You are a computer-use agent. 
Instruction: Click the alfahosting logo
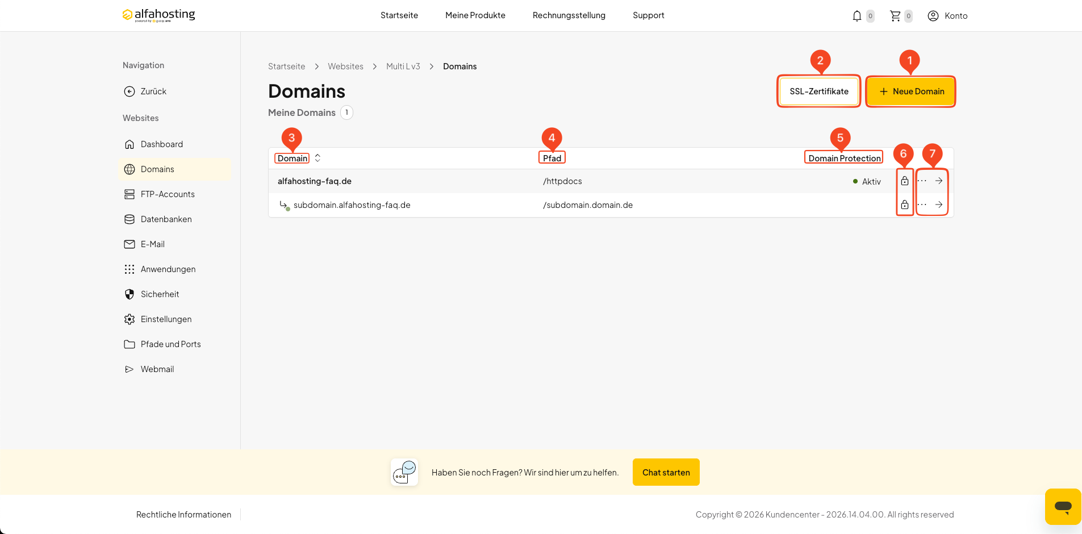click(x=158, y=15)
